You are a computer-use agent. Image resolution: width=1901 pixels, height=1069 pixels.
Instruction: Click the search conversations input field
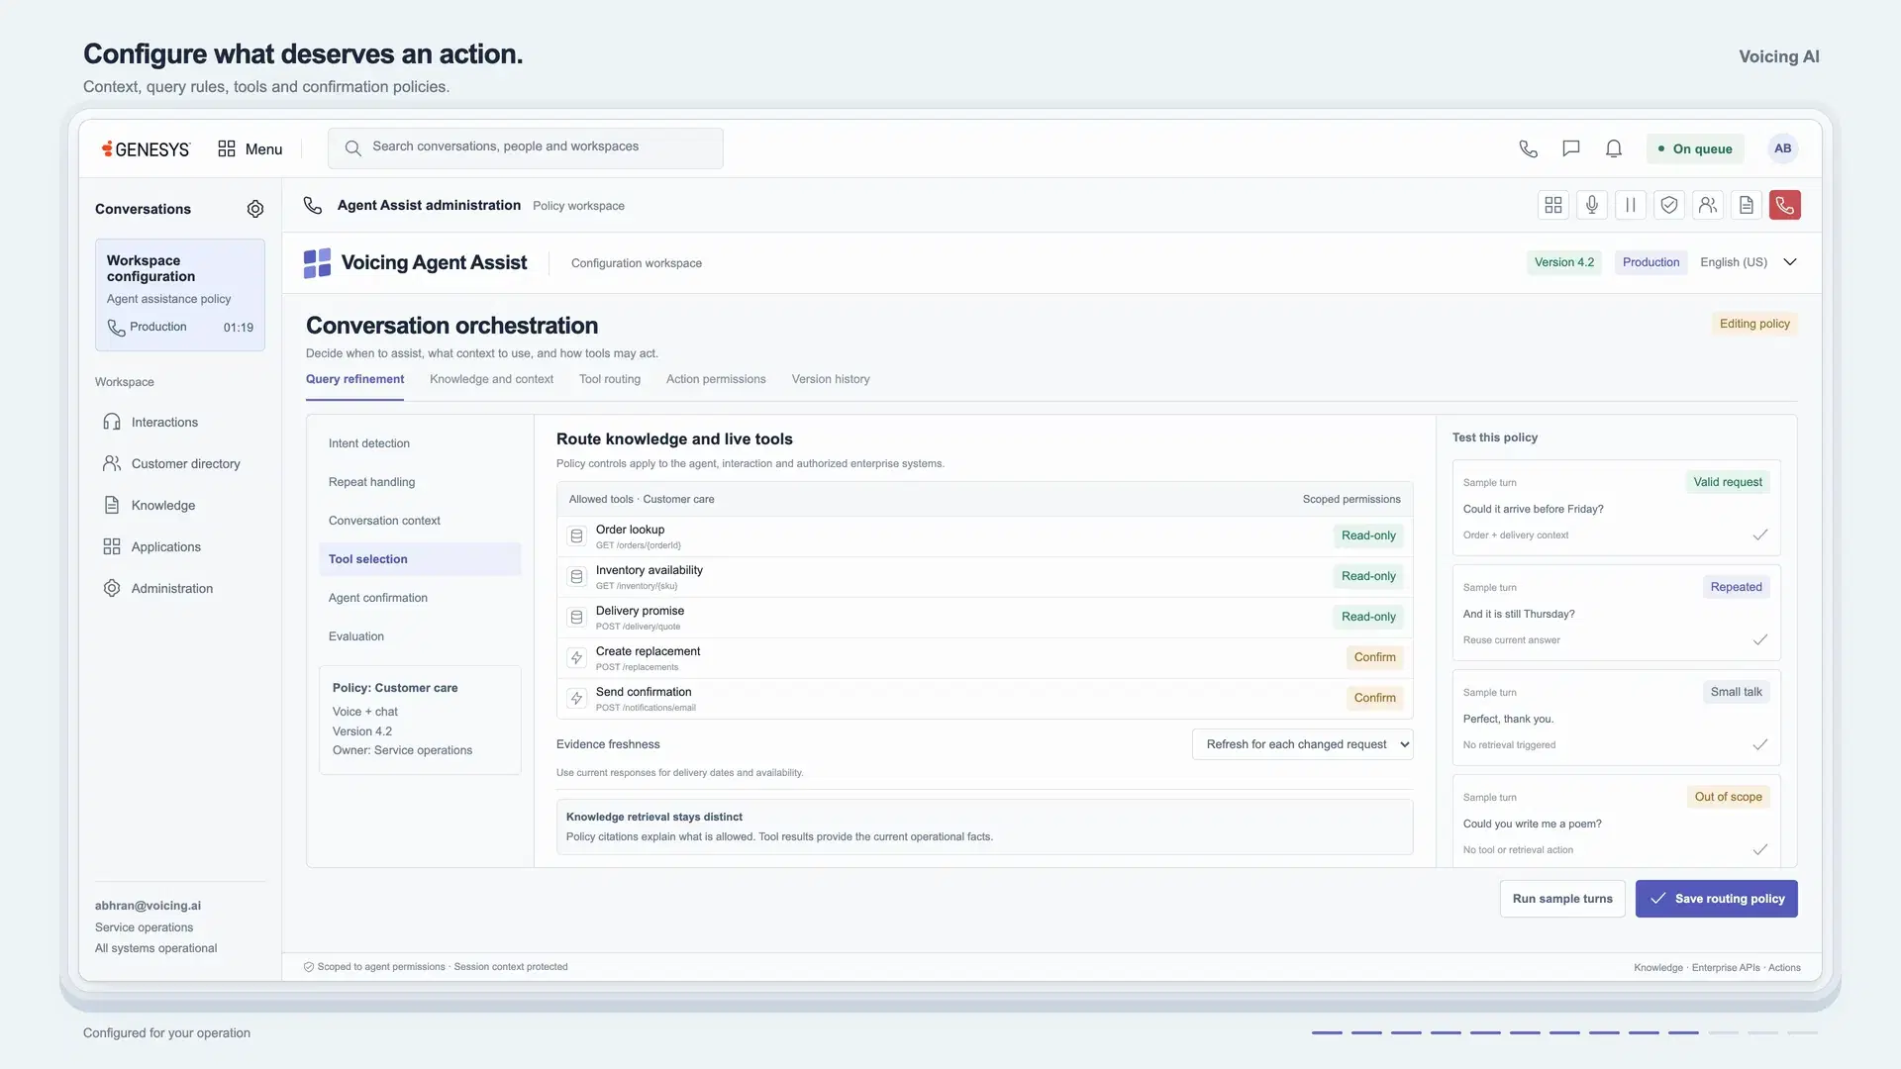[x=526, y=147]
